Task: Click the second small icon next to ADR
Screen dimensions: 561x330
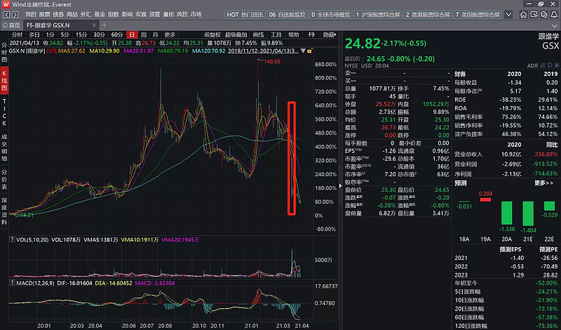Action: click(x=550, y=65)
